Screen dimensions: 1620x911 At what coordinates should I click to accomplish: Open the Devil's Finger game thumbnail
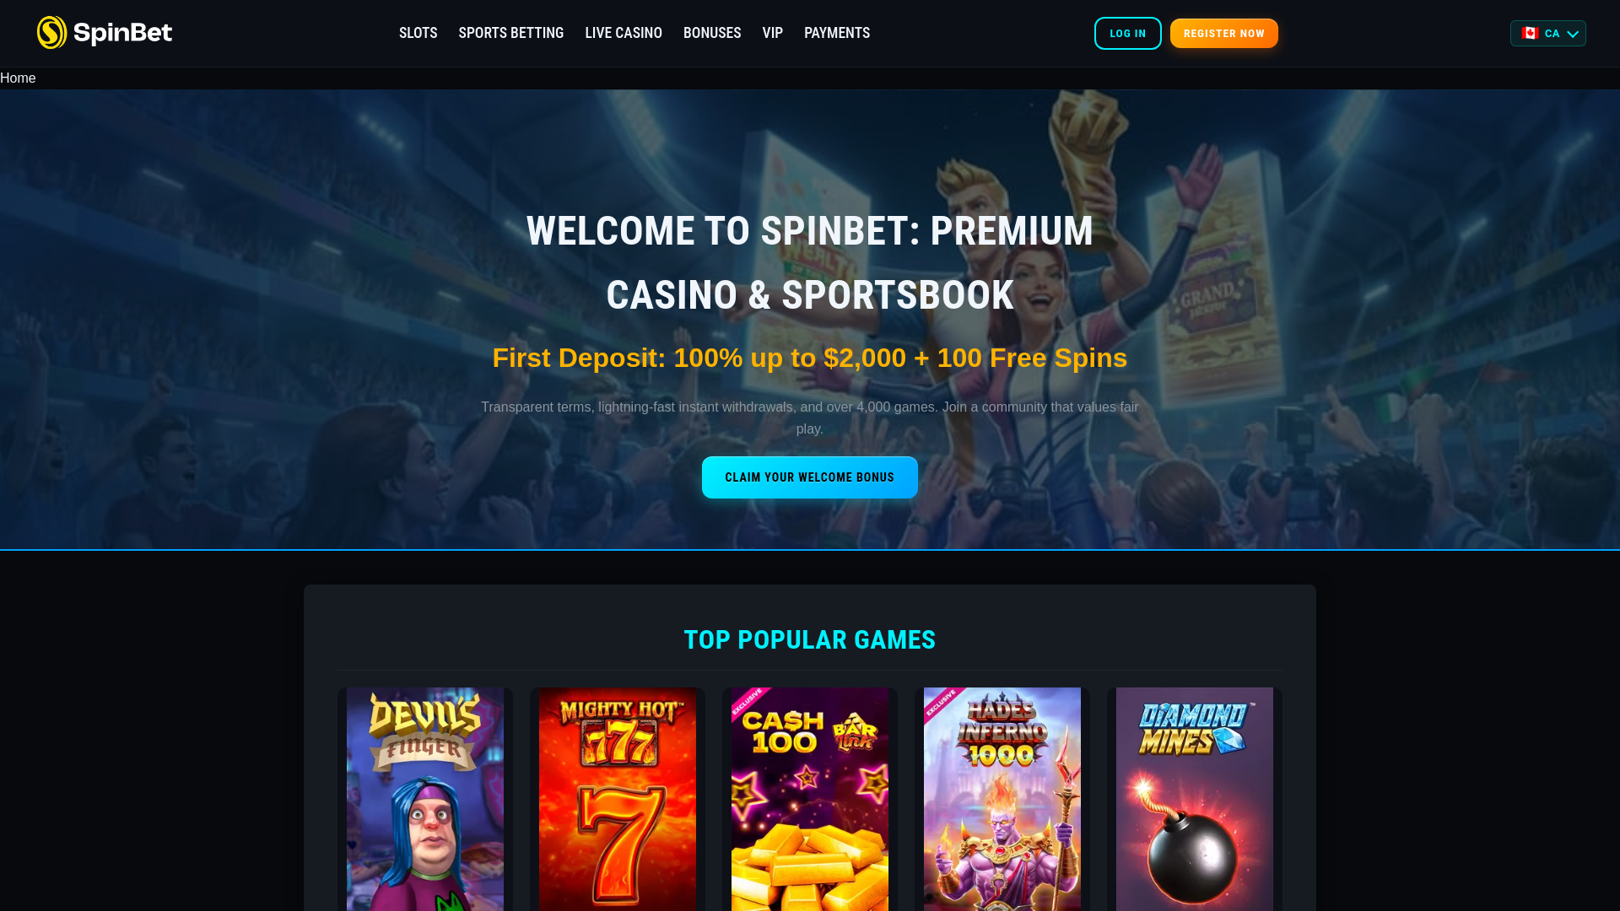(x=425, y=799)
